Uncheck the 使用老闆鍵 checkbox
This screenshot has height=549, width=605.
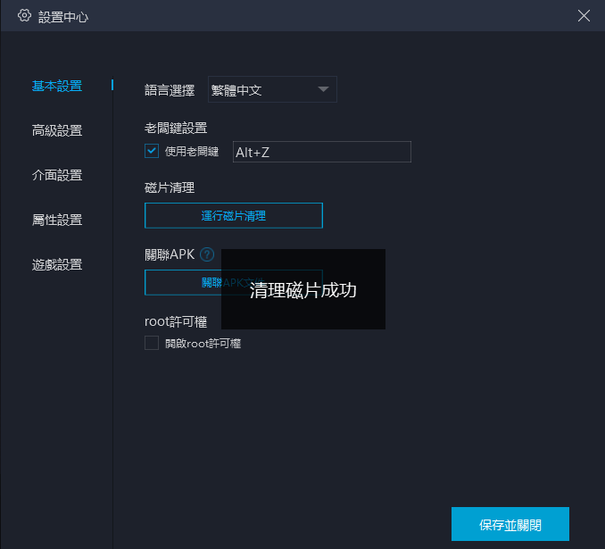click(152, 151)
